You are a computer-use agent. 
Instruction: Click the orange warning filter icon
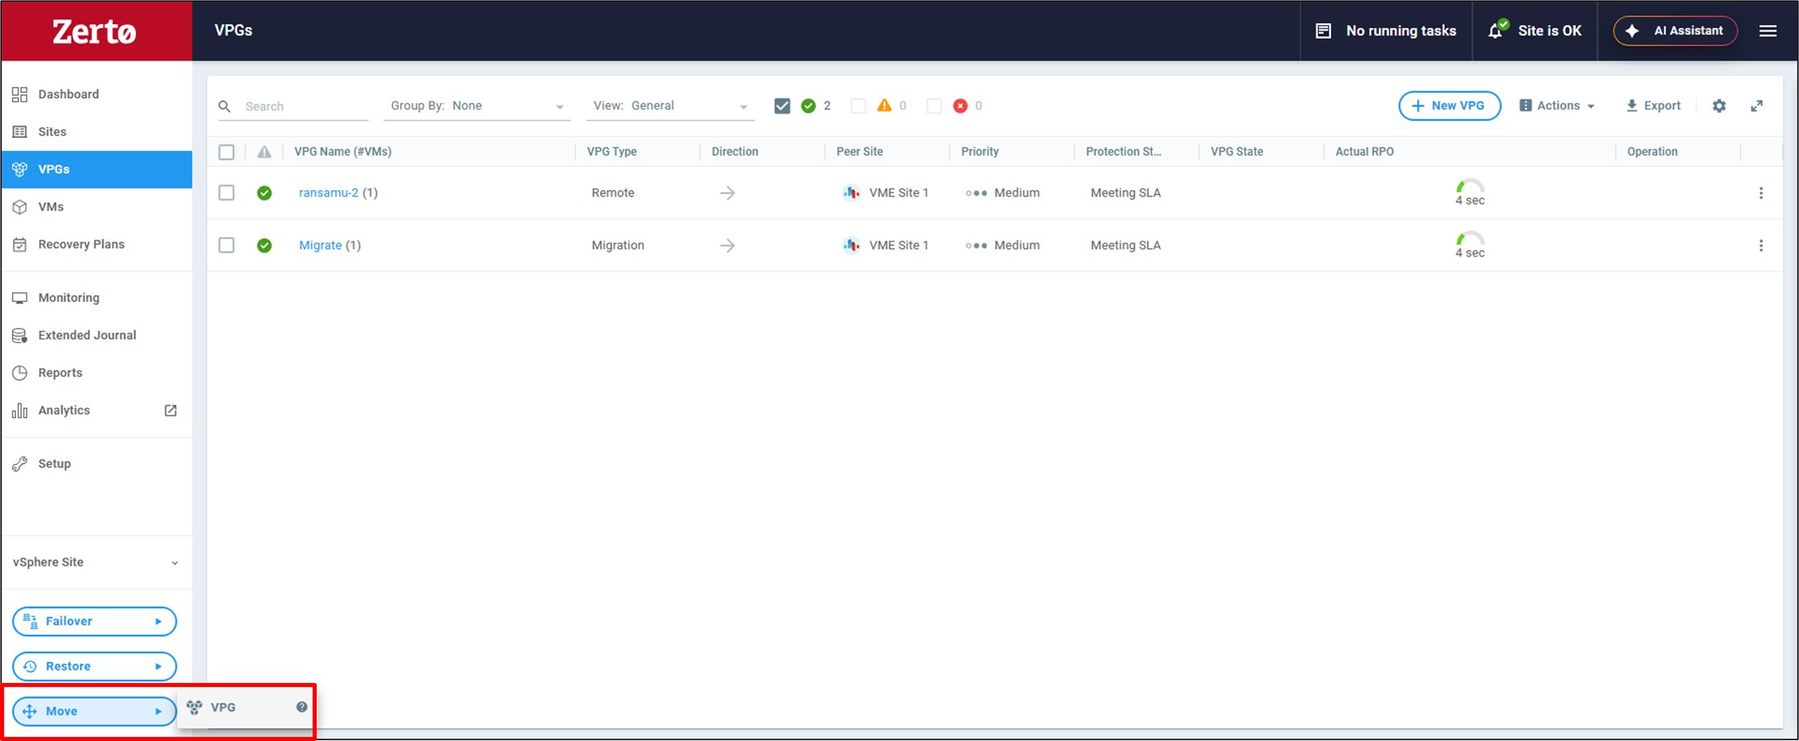pos(885,106)
